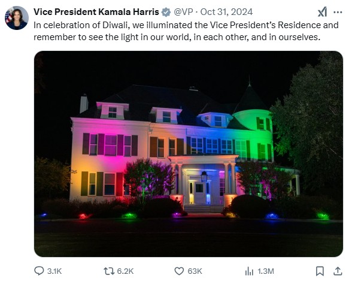The image size is (352, 281).
Task: Open the @VP handle link
Action: click(x=183, y=12)
